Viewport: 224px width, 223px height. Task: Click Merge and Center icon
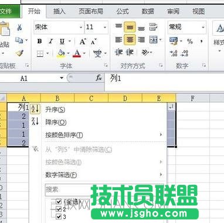[x=154, y=40]
